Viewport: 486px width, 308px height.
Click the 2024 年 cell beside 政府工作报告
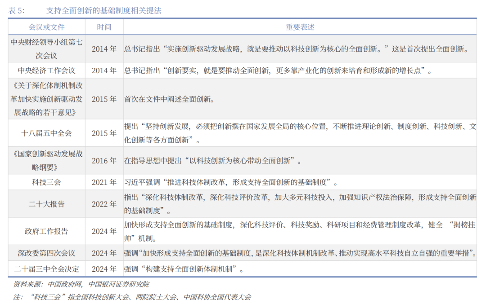pos(104,231)
